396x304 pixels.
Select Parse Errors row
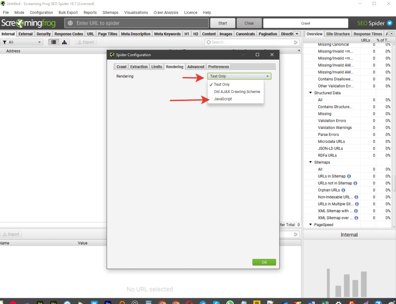pyautogui.click(x=347, y=134)
